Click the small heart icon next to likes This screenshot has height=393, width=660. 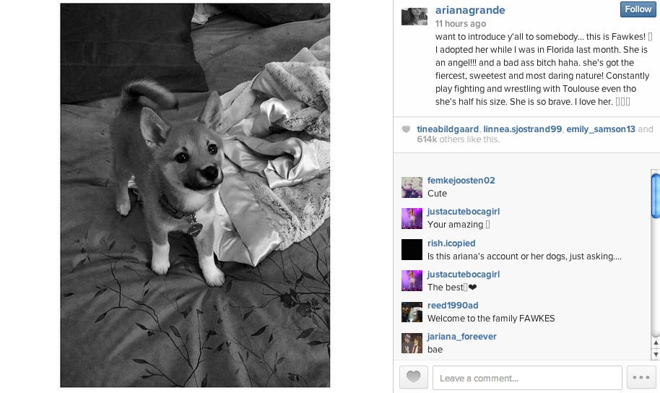tap(406, 129)
